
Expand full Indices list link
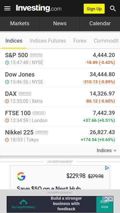pos(106,150)
